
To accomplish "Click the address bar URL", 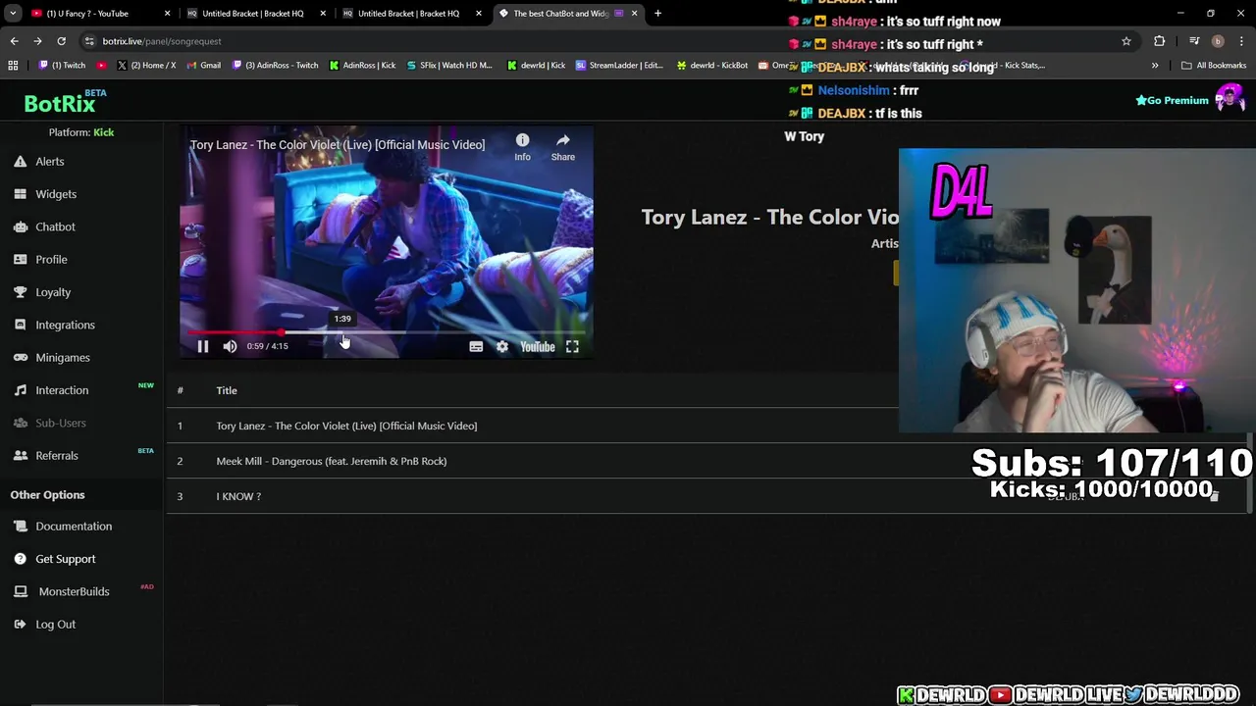I will tap(162, 41).
